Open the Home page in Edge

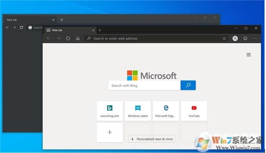coord(78,38)
